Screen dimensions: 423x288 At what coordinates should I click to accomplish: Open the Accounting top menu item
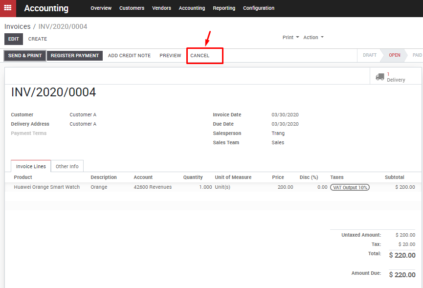192,8
